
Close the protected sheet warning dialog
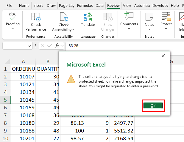[163, 56]
